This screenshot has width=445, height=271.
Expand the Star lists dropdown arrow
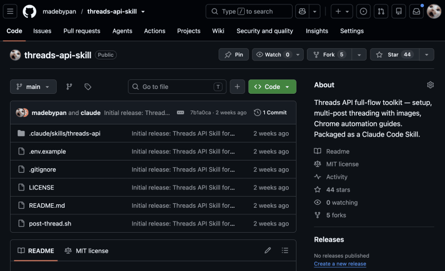[x=427, y=55]
